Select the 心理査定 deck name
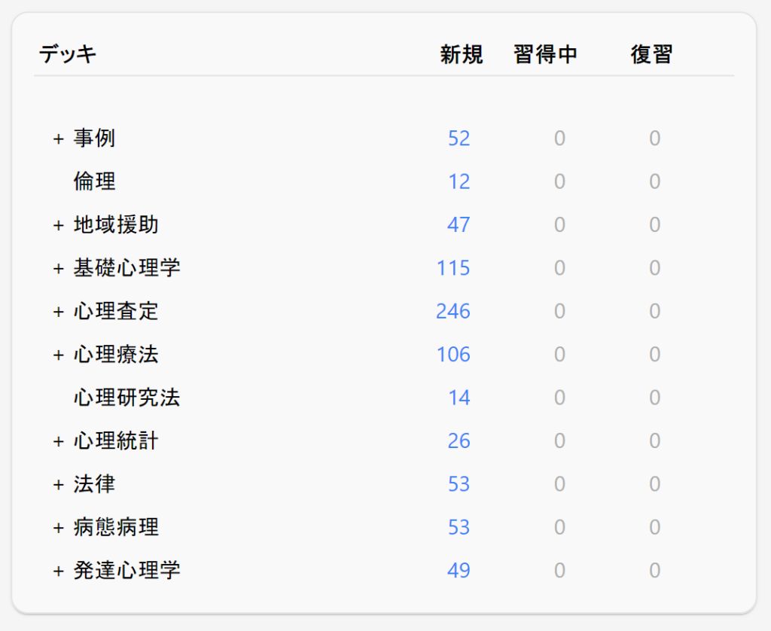Screen dimensions: 771x631 click(x=116, y=311)
